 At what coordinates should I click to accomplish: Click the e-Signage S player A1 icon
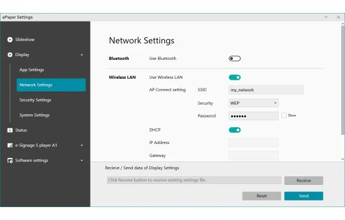(10, 145)
